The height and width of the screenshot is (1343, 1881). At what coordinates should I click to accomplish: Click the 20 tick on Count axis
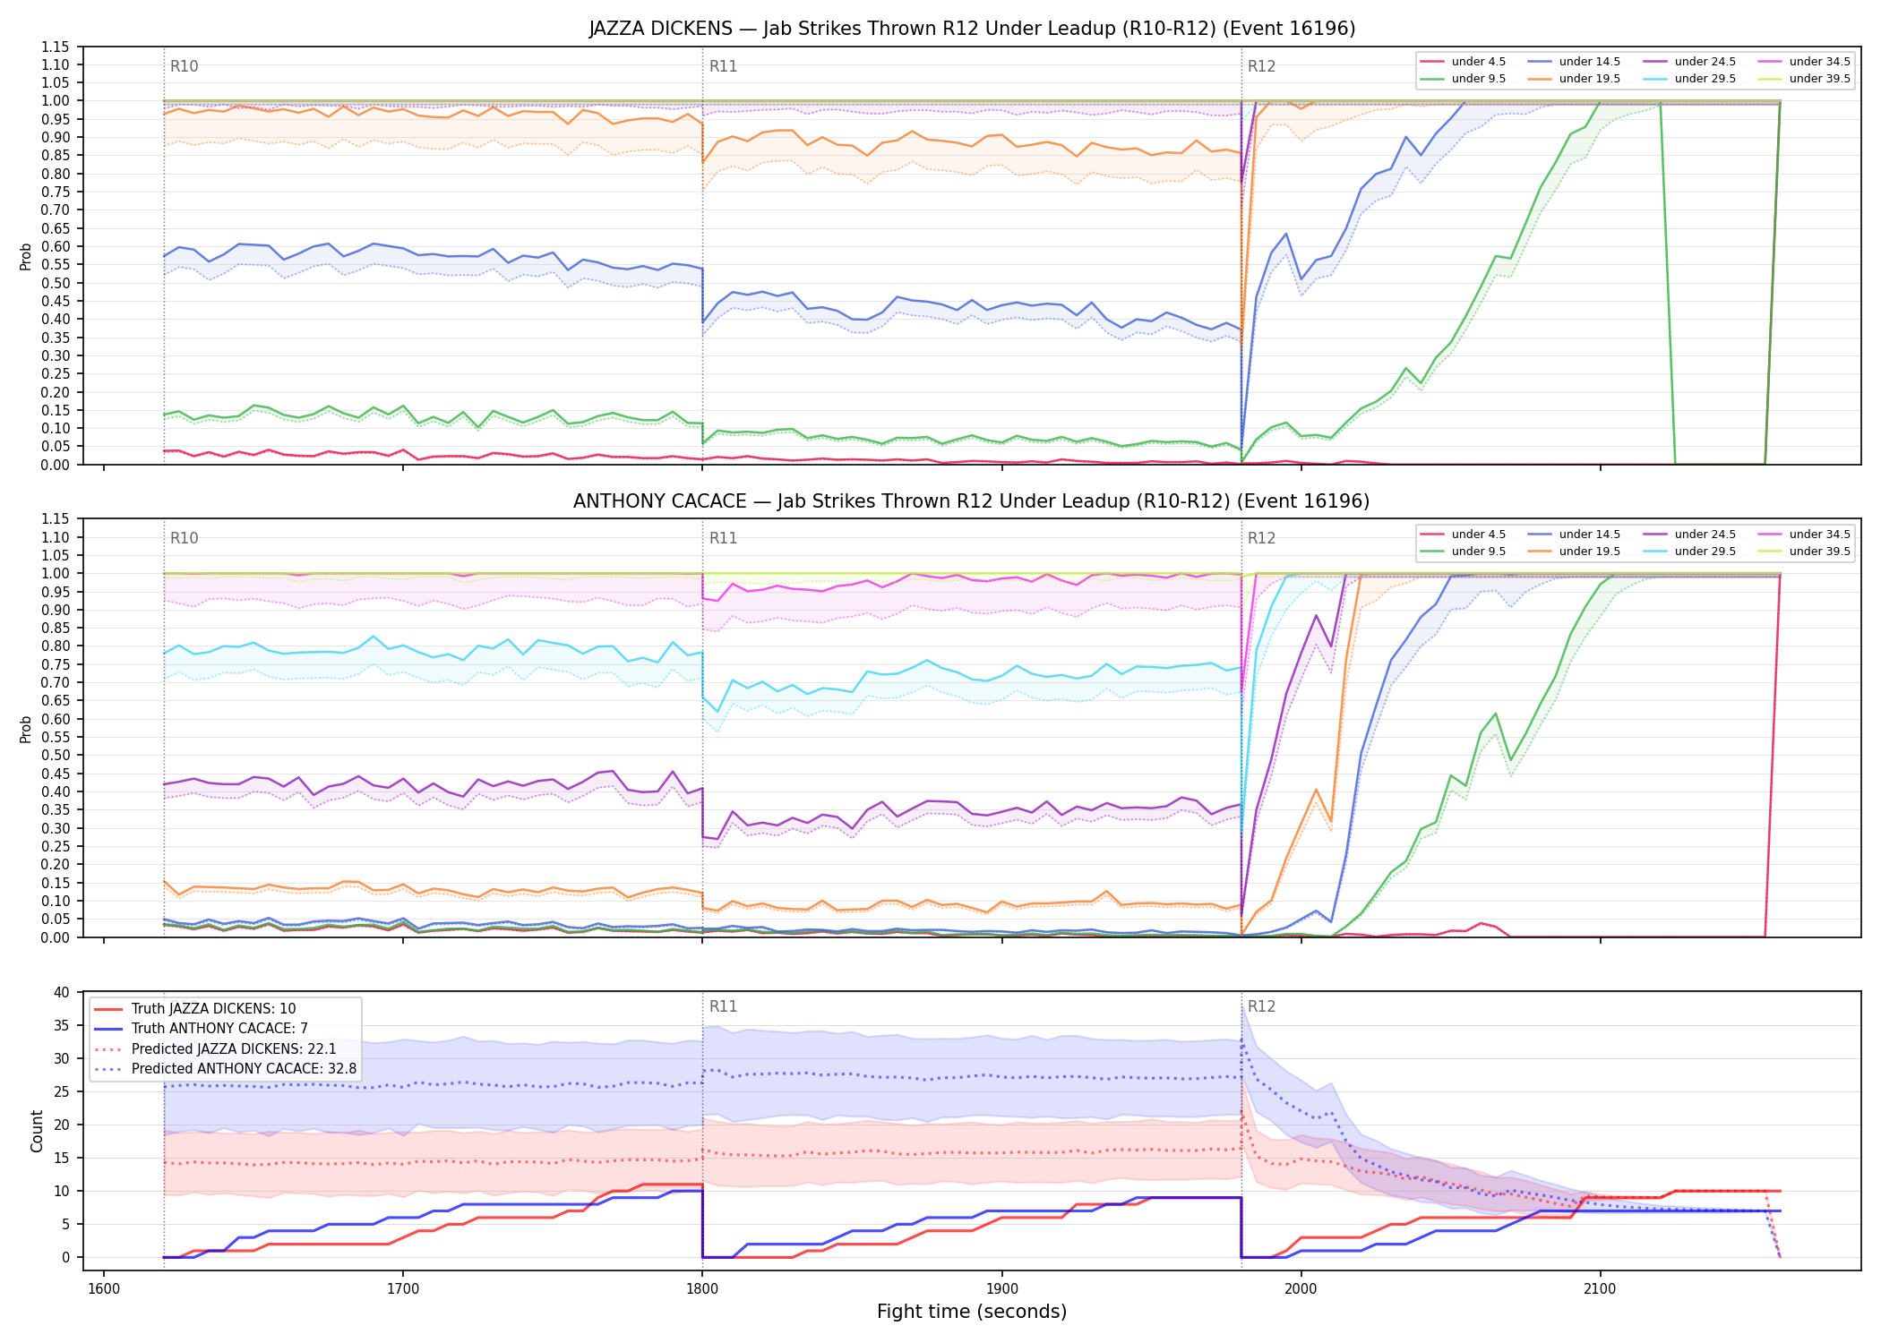pyautogui.click(x=62, y=1125)
